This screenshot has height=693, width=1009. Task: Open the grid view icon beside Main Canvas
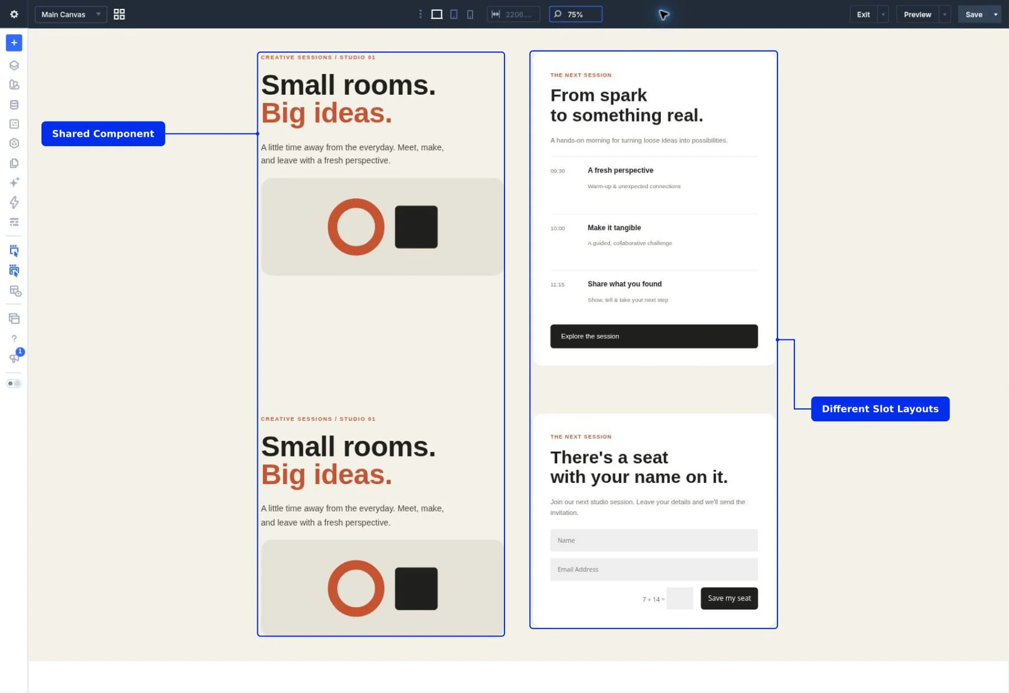click(119, 15)
